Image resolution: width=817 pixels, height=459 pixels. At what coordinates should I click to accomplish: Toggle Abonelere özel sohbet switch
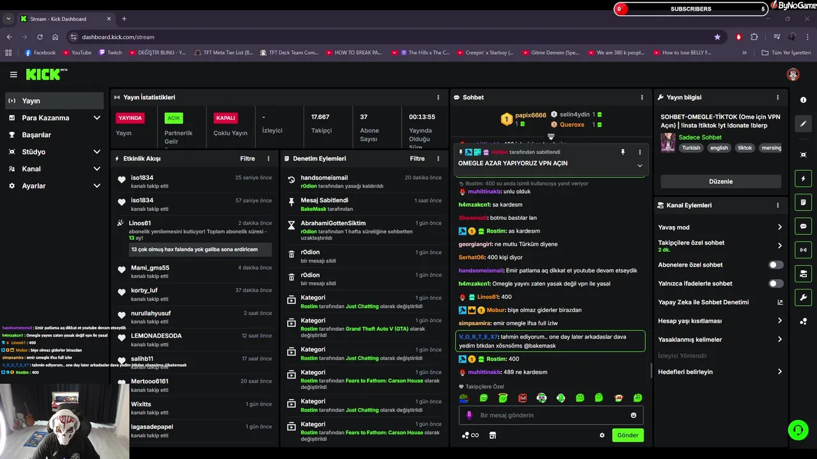pos(776,265)
